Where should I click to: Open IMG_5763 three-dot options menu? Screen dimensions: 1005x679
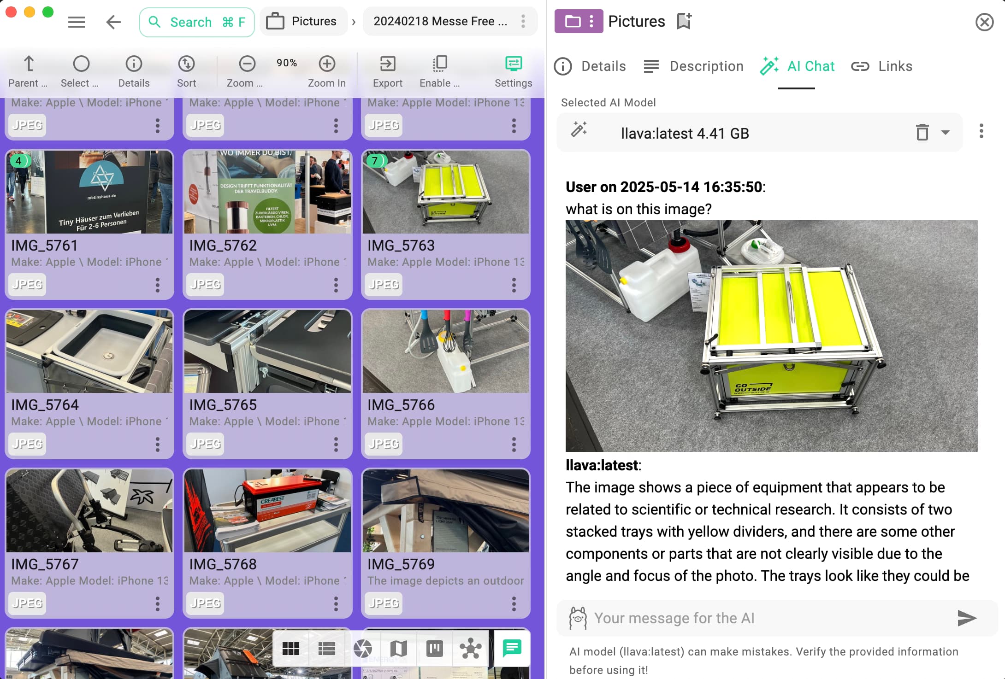(x=514, y=285)
